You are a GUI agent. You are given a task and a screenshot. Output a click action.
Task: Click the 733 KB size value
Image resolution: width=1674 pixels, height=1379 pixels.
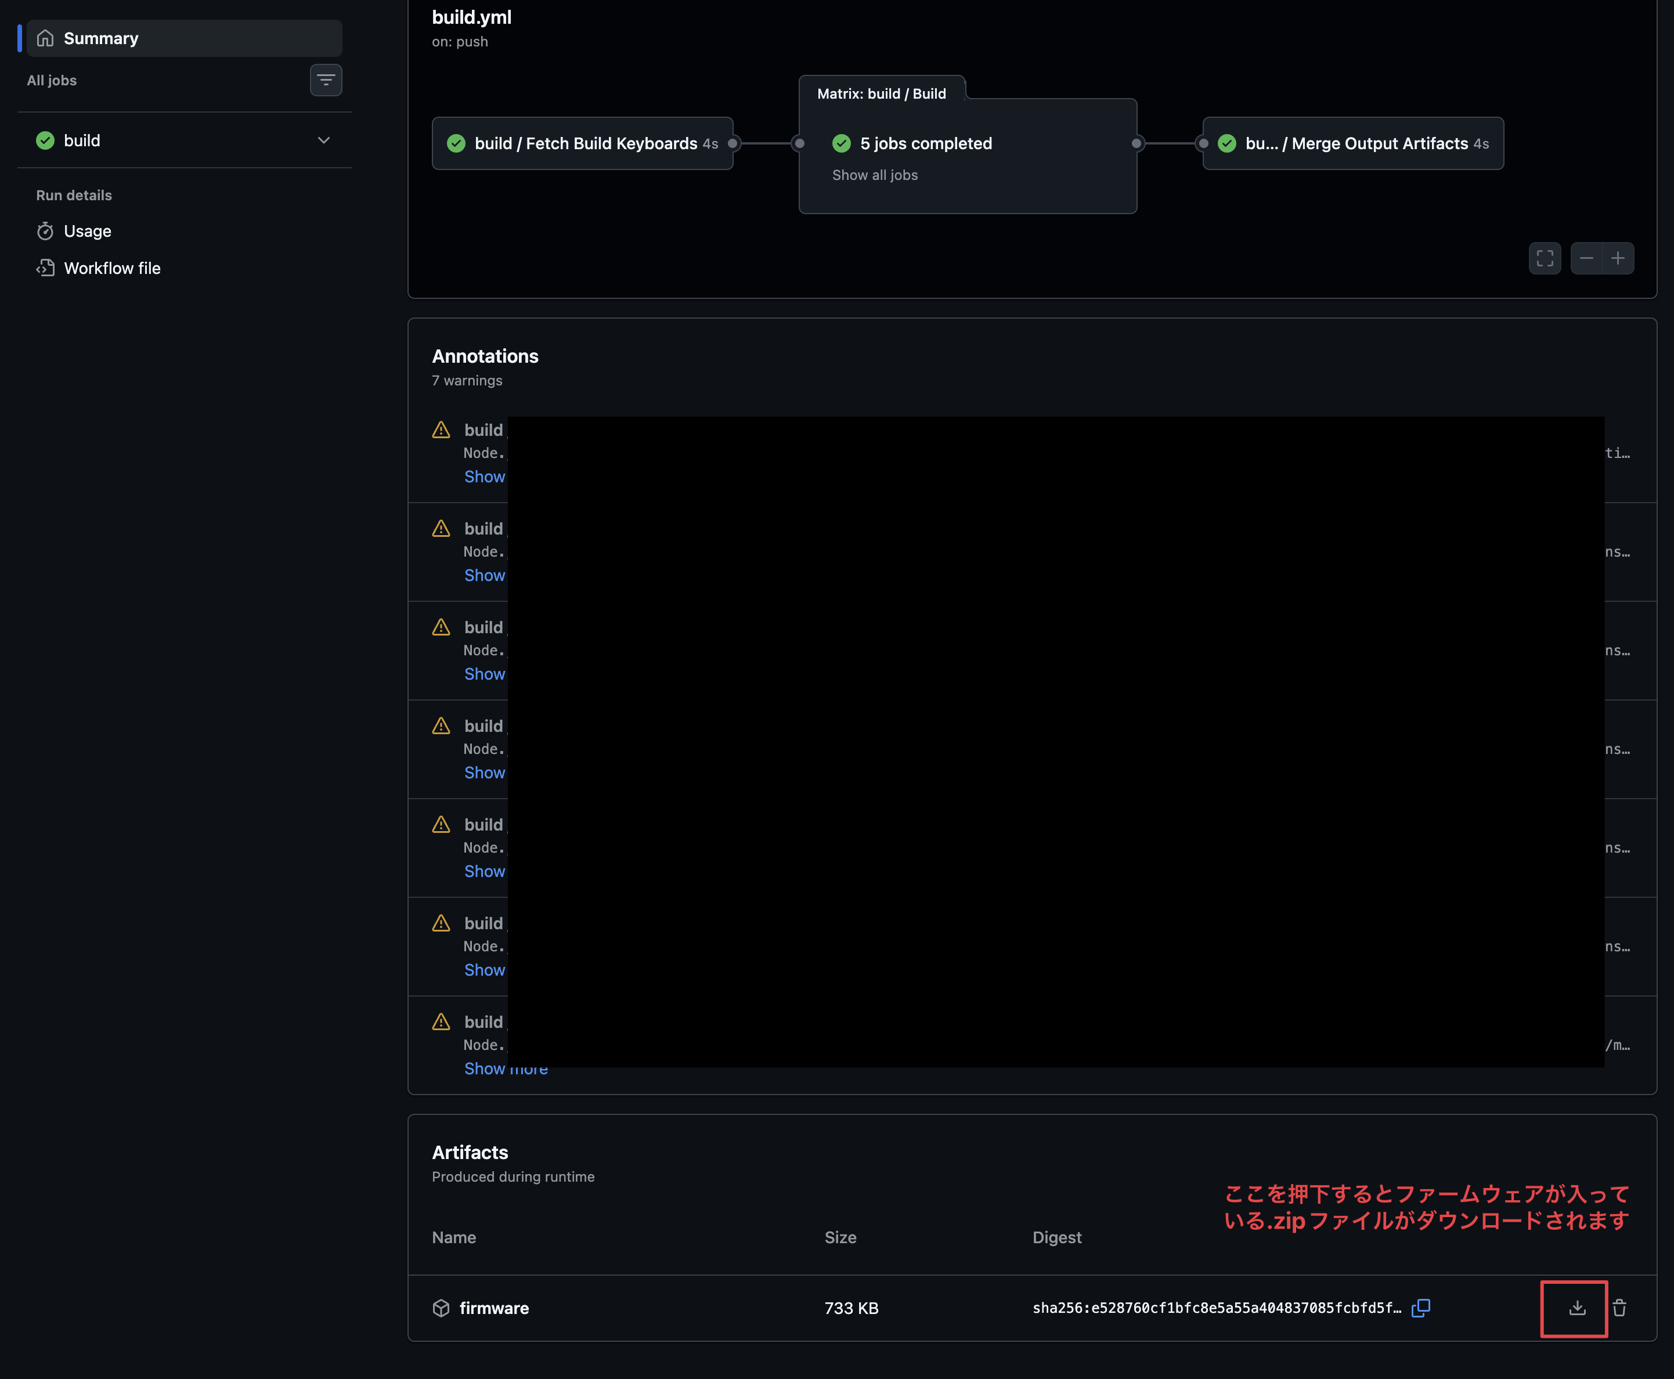[x=851, y=1308]
